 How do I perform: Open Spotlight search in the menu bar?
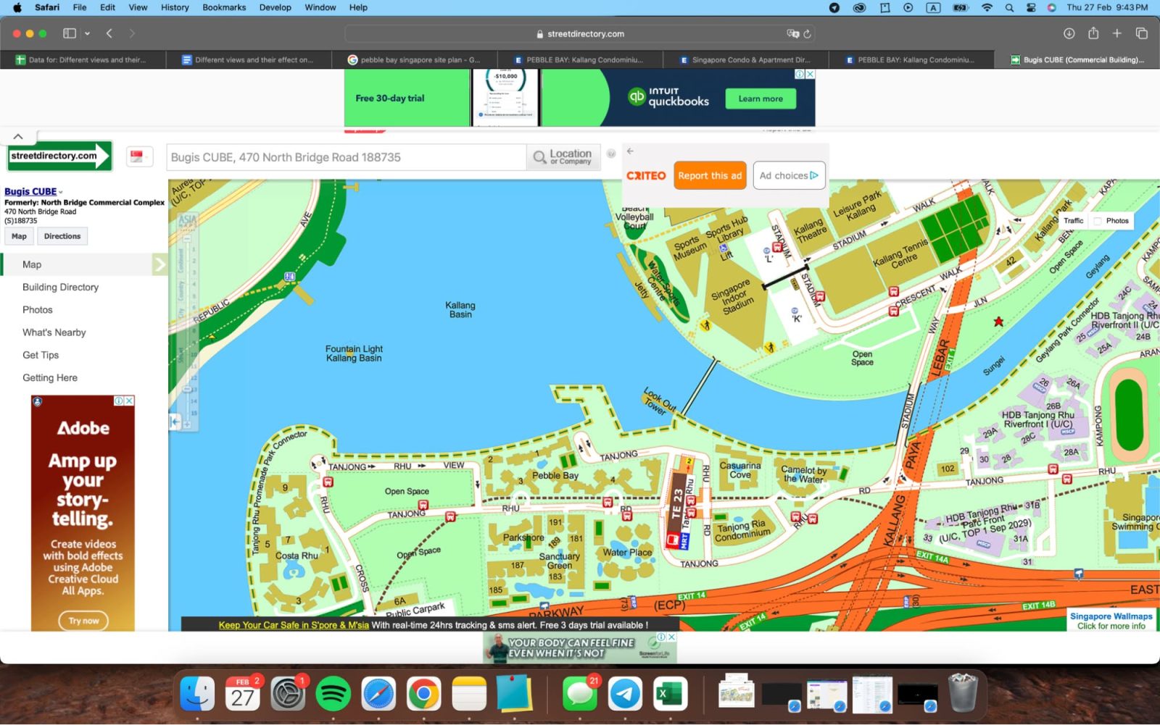(x=1009, y=7)
